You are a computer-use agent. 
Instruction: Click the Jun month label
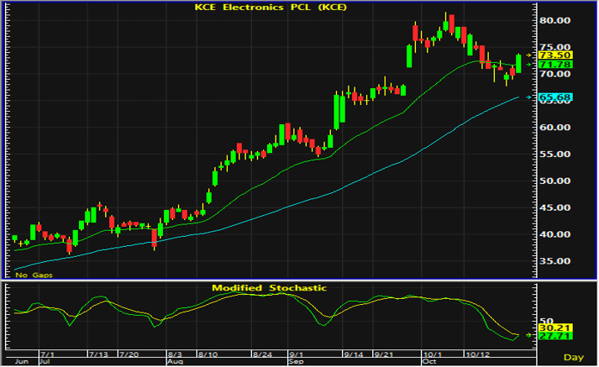[22, 361]
